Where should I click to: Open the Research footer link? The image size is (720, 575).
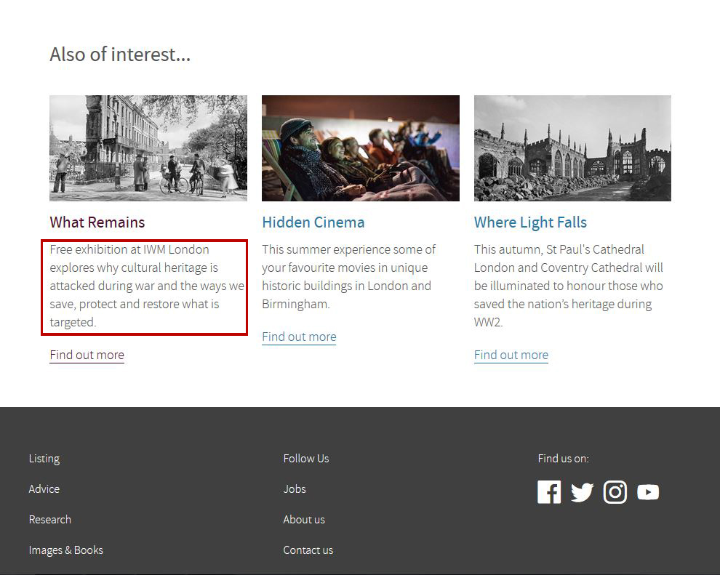tap(50, 520)
